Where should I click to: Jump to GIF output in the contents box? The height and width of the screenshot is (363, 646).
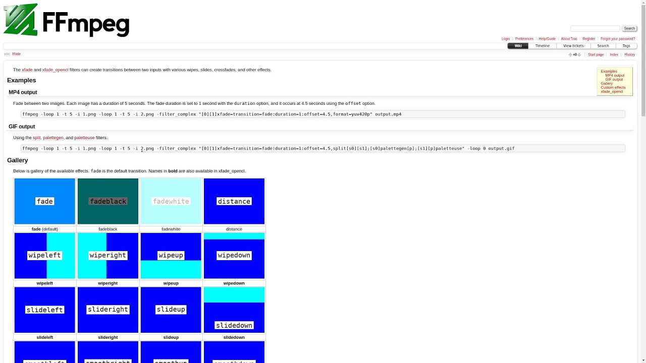(614, 80)
